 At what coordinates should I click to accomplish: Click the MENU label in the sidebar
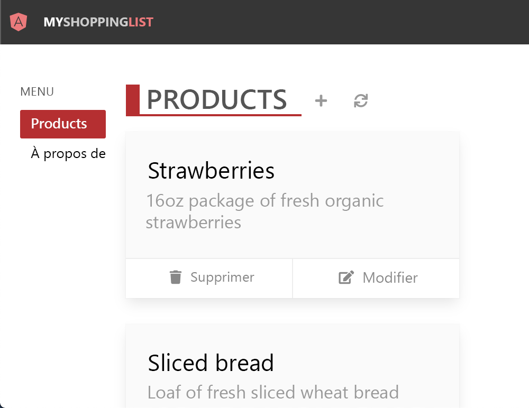click(x=37, y=91)
